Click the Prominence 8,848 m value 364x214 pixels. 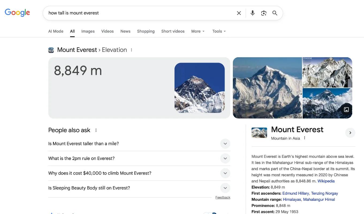pyautogui.click(x=283, y=206)
